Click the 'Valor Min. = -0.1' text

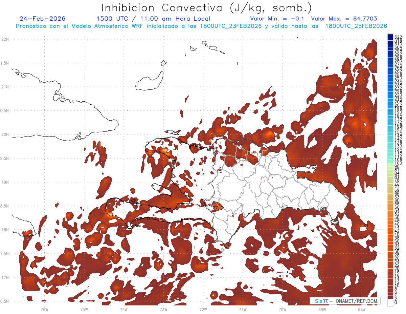[277, 19]
